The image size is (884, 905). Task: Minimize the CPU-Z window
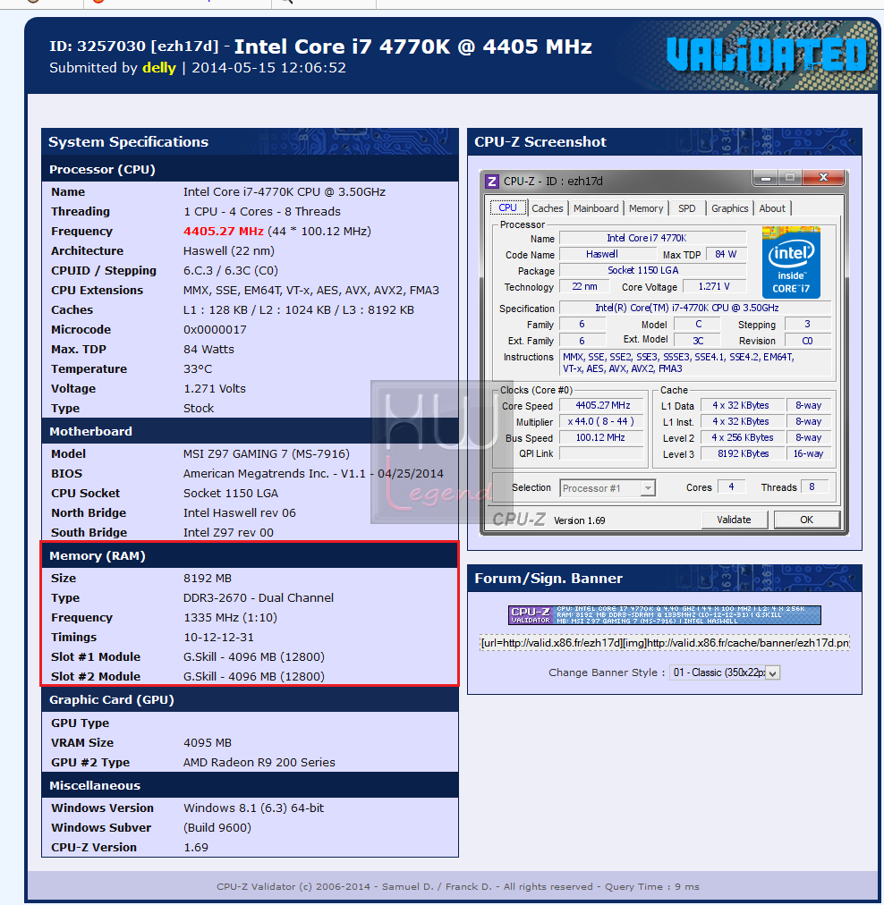766,177
